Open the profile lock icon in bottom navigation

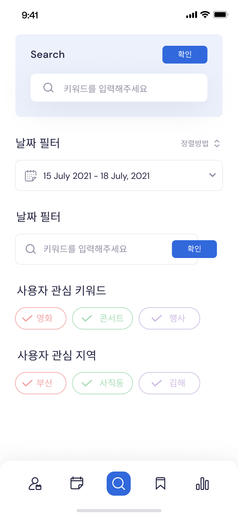(x=35, y=484)
